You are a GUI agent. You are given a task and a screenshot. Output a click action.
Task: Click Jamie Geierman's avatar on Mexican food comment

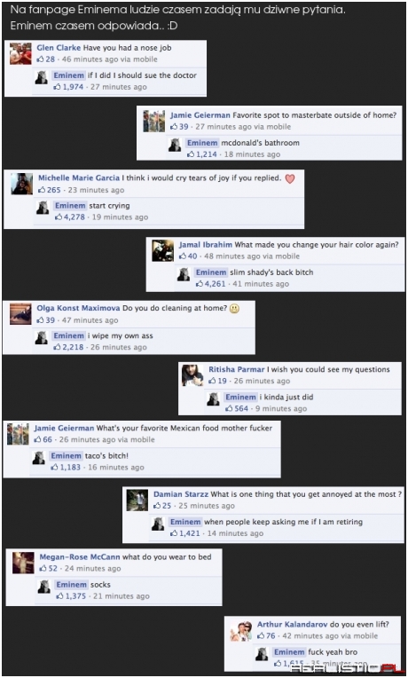tap(18, 434)
